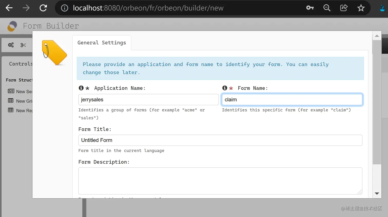The image size is (388, 217).
Task: Click the dialog scrollbar down arrow
Action: click(377, 193)
